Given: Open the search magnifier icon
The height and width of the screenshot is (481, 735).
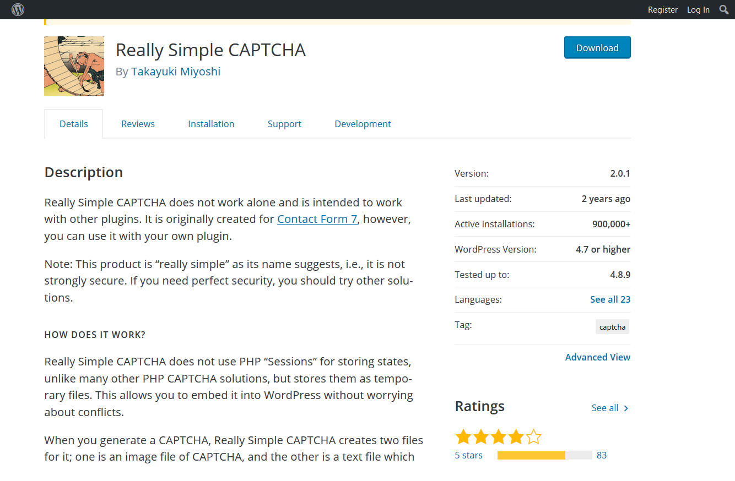Looking at the screenshot, I should (724, 9).
